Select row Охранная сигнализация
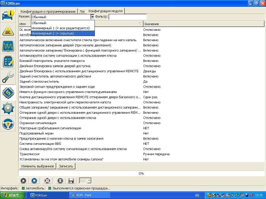 tap(141, 123)
